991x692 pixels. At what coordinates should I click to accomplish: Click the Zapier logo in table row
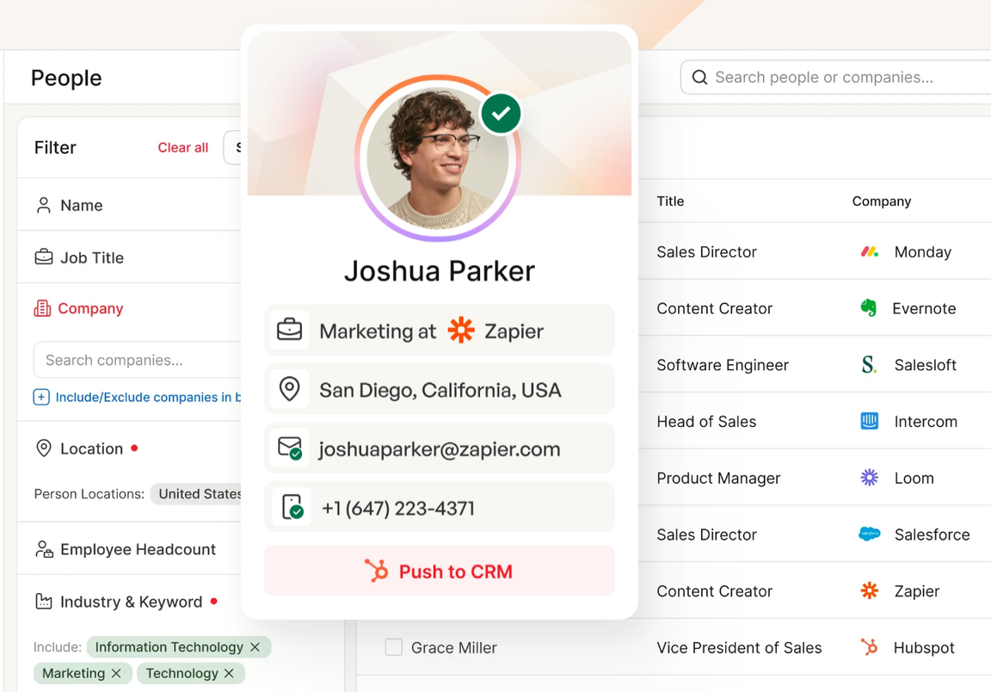[870, 590]
